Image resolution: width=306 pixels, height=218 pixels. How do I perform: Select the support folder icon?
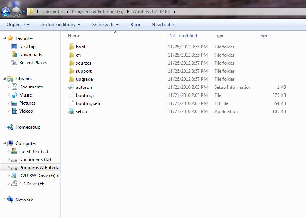pos(71,71)
